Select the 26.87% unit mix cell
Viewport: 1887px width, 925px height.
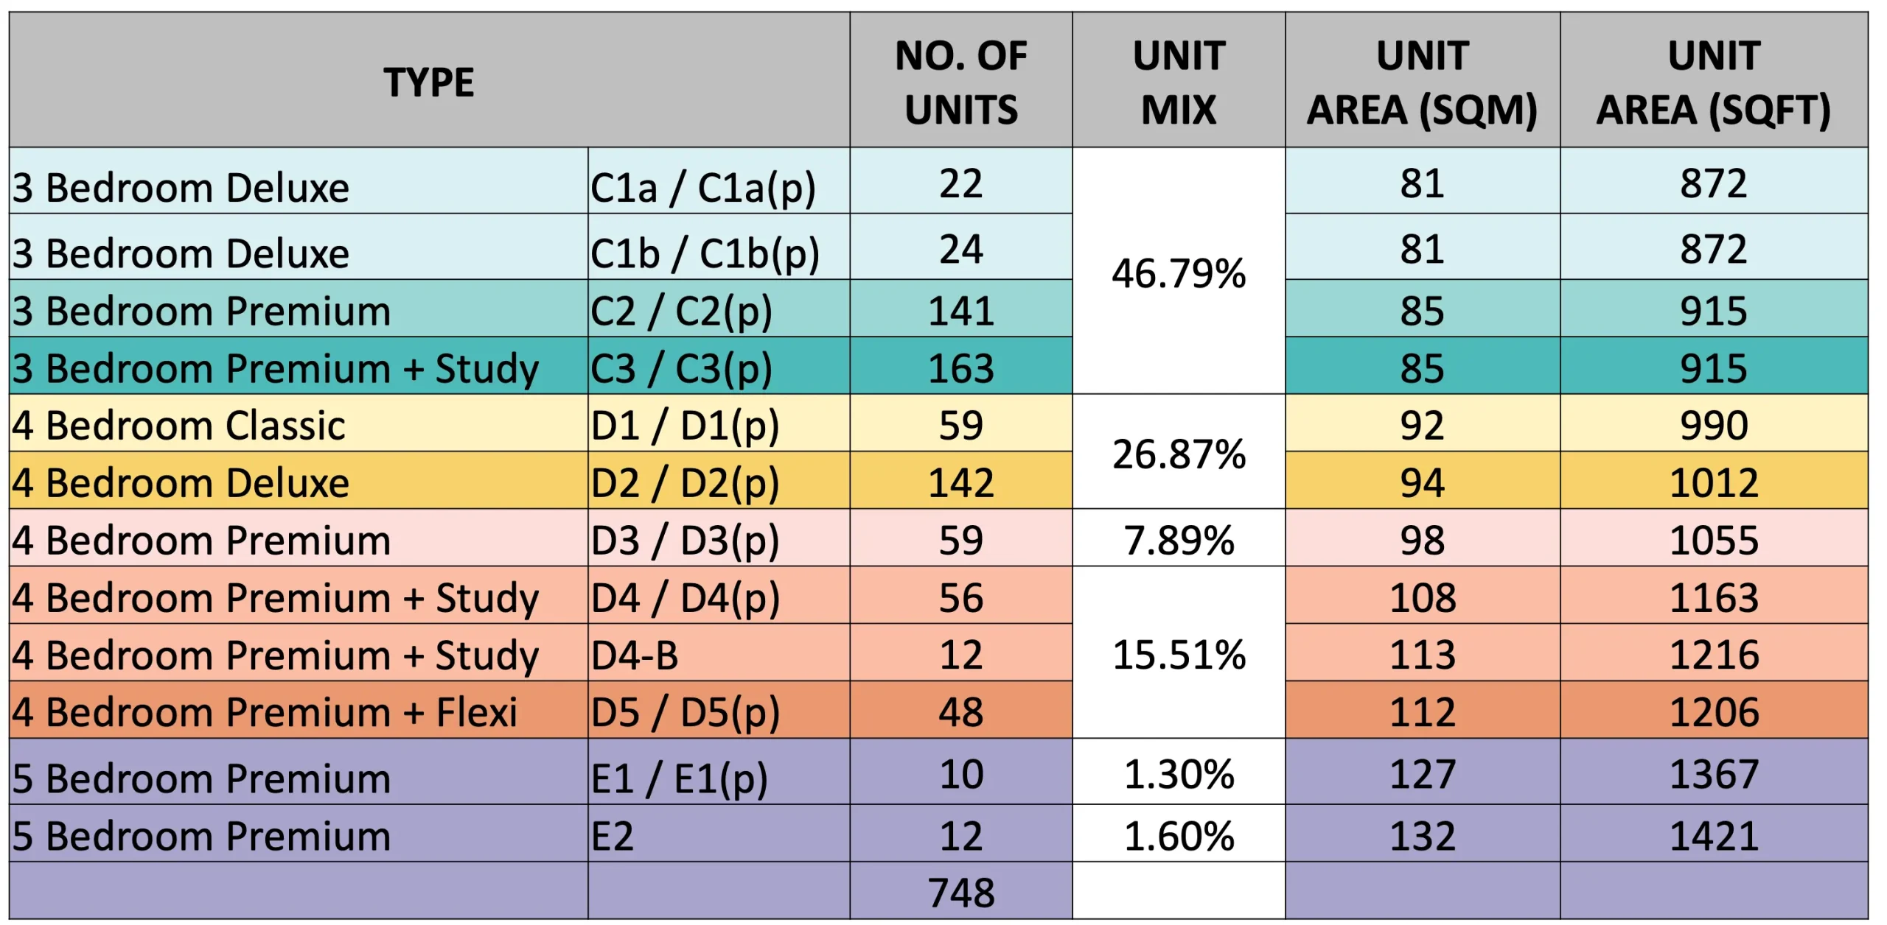1179,453
